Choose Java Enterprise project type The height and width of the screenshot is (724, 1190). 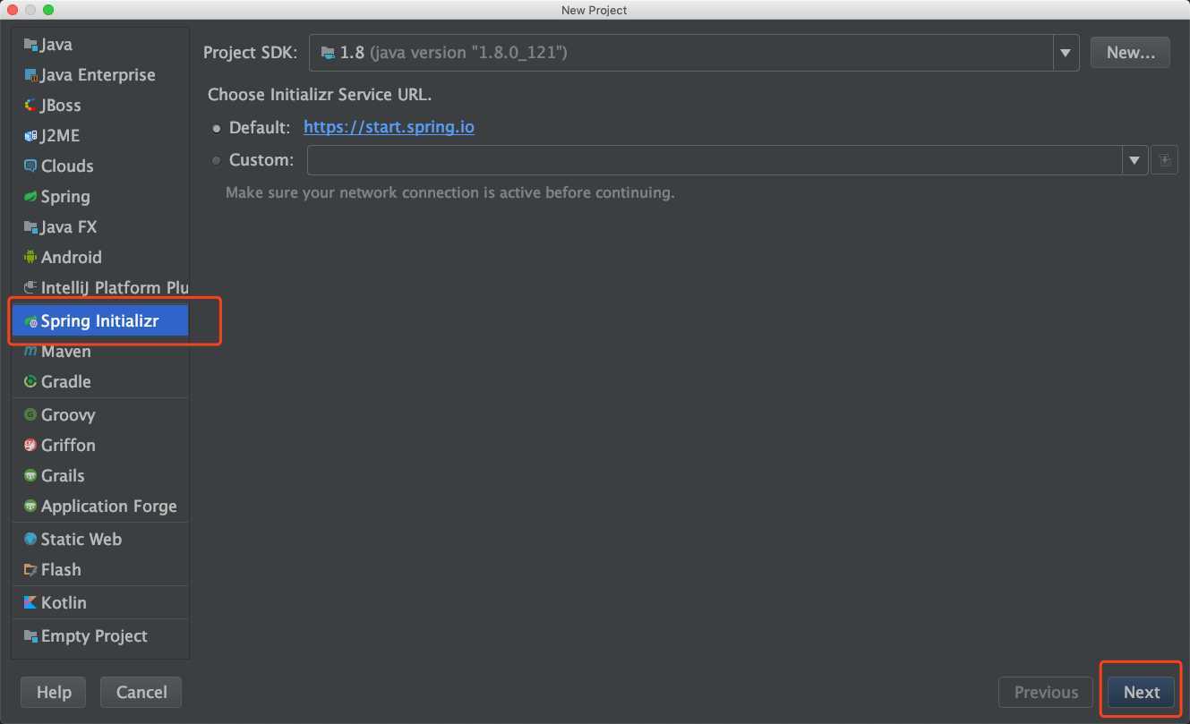pos(99,75)
